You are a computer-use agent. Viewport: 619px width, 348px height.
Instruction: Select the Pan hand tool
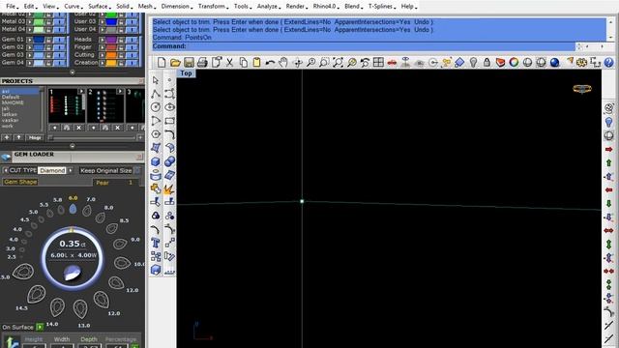[x=283, y=62]
